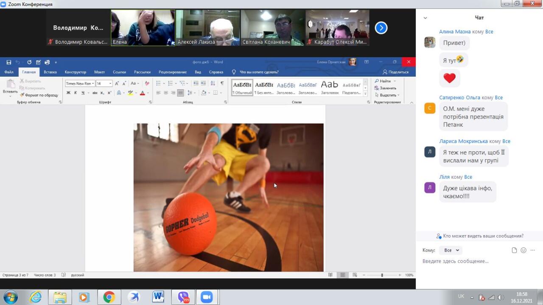Increase paragraph indent
Image resolution: width=543 pixels, height=305 pixels.
pyautogui.click(x=203, y=83)
